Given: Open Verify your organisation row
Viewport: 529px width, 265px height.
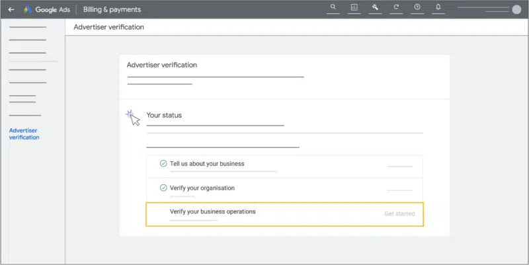Looking at the screenshot, I should pyautogui.click(x=284, y=190).
